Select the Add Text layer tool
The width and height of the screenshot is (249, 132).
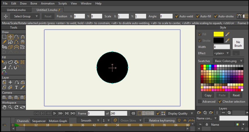point(17,87)
